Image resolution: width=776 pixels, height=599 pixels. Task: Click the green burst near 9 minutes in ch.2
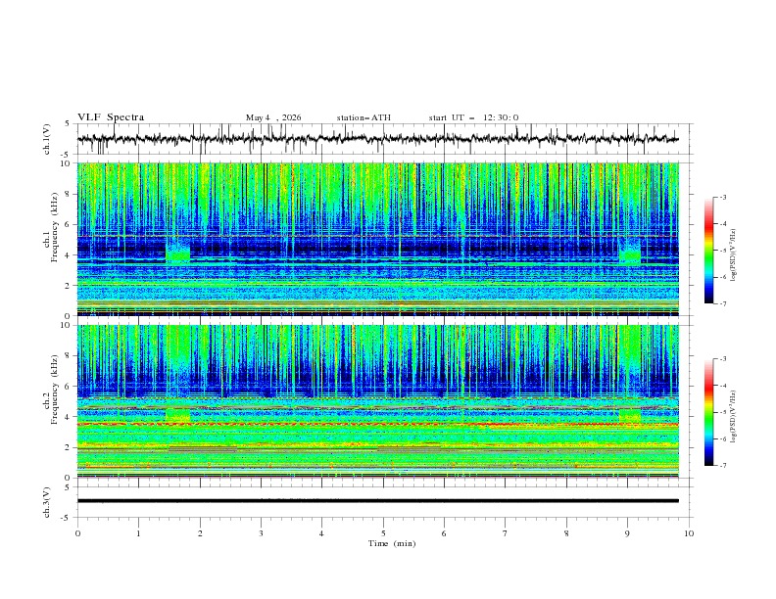629,416
